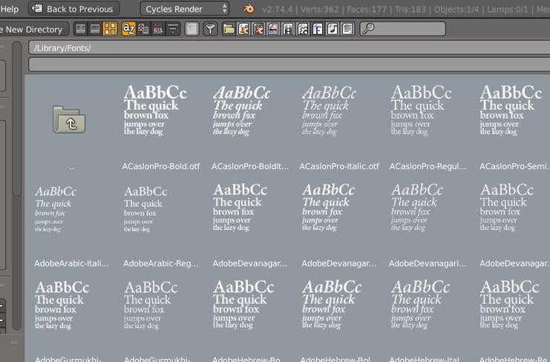Open the Cycles Render engine dropdown
The width and height of the screenshot is (550, 362).
point(185,8)
